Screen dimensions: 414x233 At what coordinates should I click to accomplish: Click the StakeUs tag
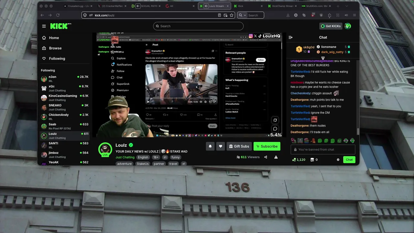click(143, 164)
